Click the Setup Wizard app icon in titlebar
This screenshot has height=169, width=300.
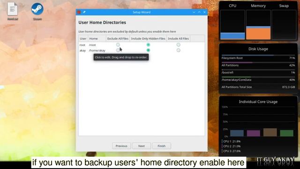point(79,12)
